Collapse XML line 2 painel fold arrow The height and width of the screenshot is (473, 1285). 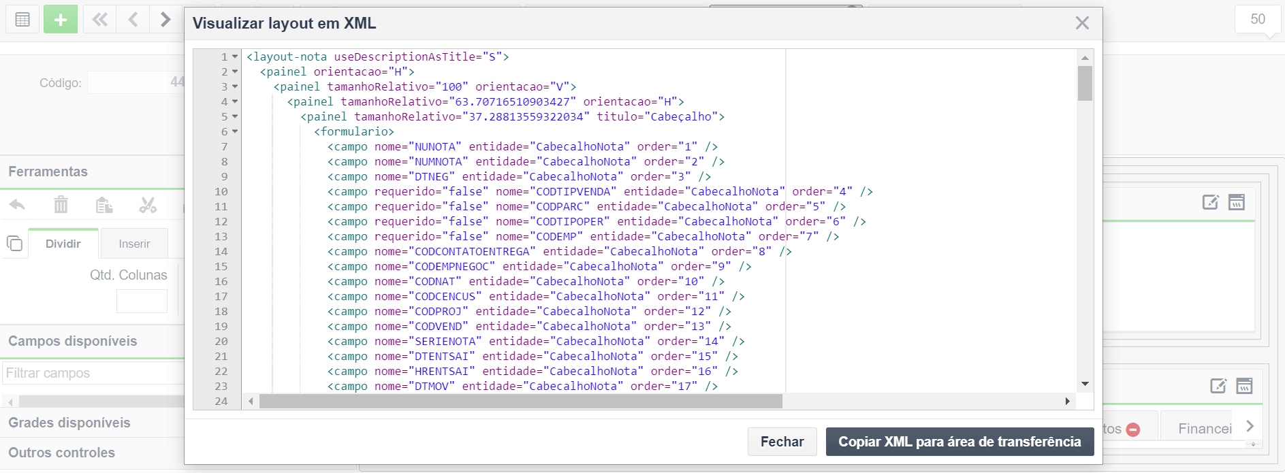[235, 71]
